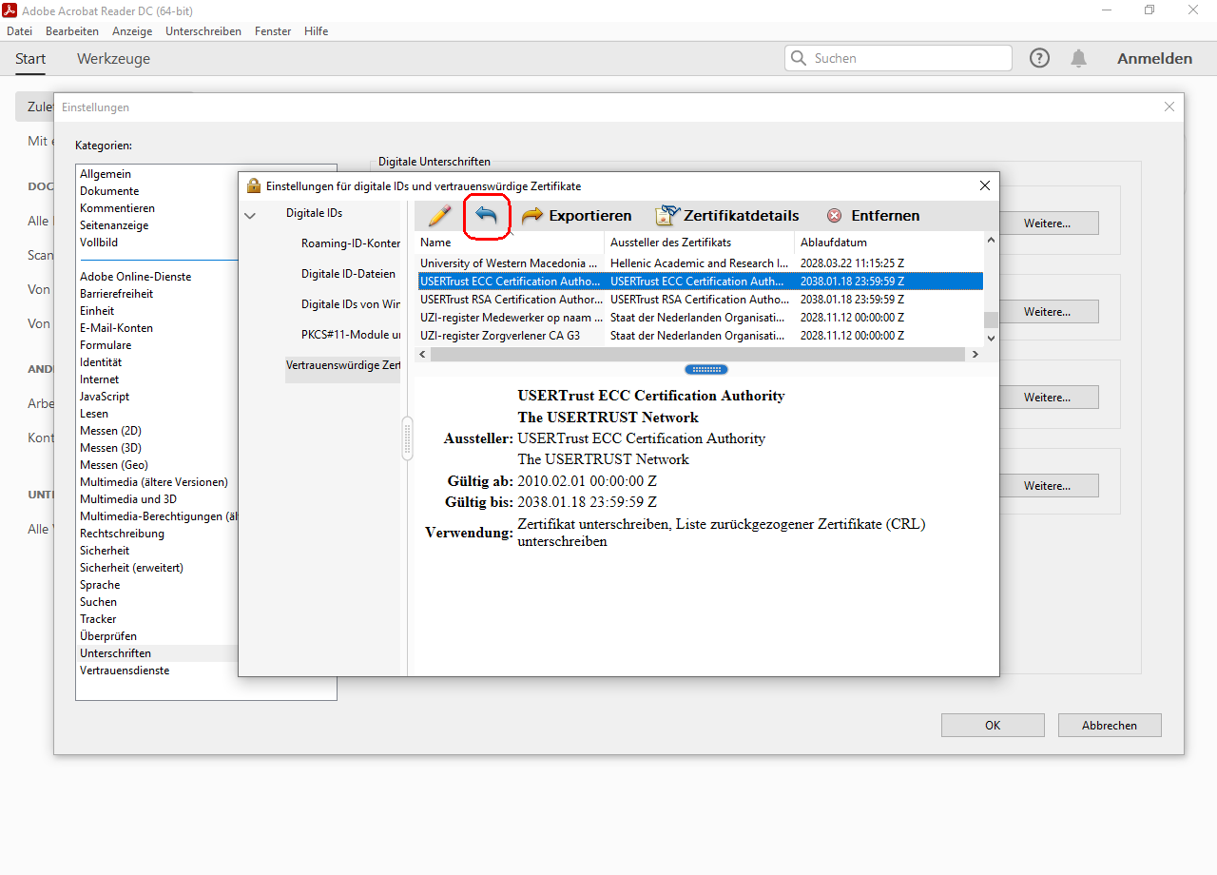This screenshot has height=875, width=1217.
Task: Select the USERTrust RSA Certification row
Action: point(511,300)
